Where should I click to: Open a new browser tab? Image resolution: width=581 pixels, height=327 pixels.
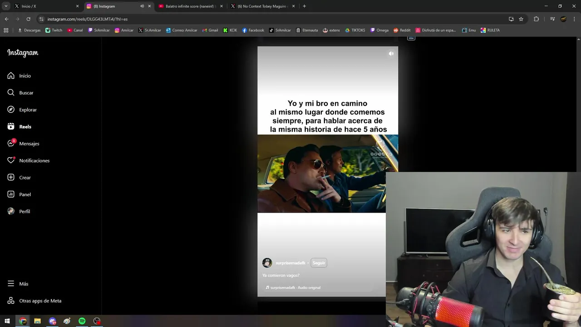click(x=304, y=6)
